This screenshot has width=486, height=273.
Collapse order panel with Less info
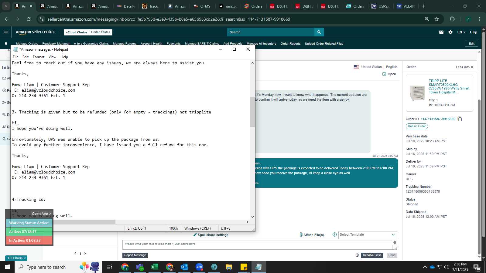(x=464, y=67)
